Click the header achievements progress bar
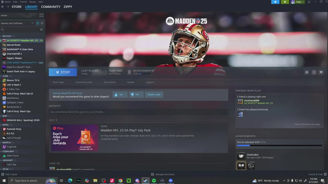This screenshot has width=328, height=184. 146,74
